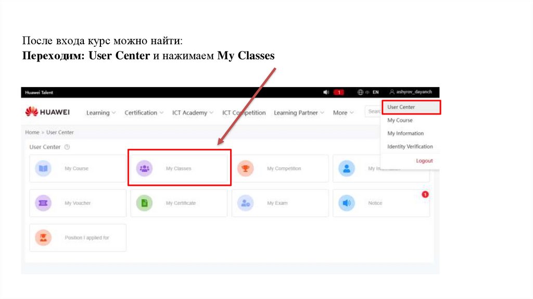Open Position I applied for label
Image resolution: width=533 pixels, height=299 pixels.
click(x=87, y=238)
